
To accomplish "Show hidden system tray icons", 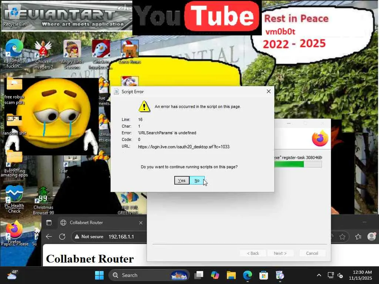I will point(319,275).
